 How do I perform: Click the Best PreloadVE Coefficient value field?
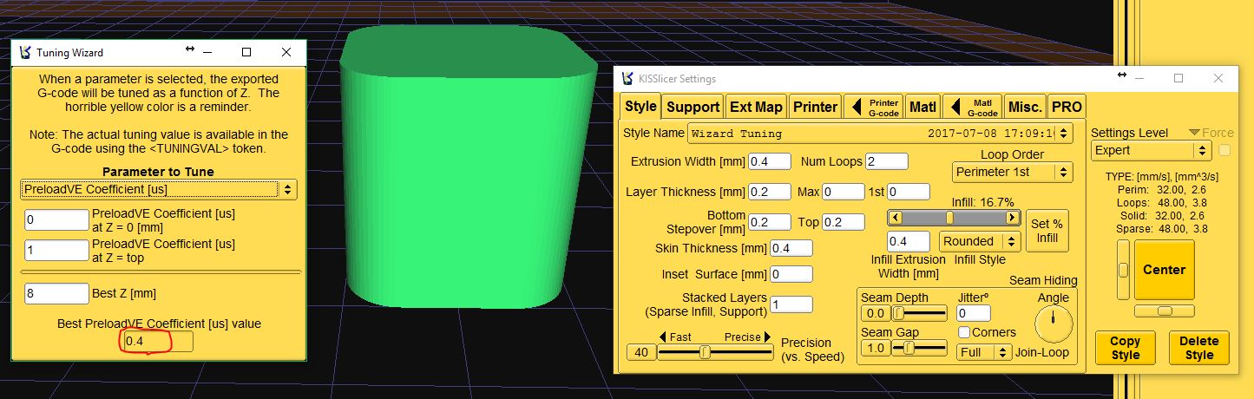158,342
